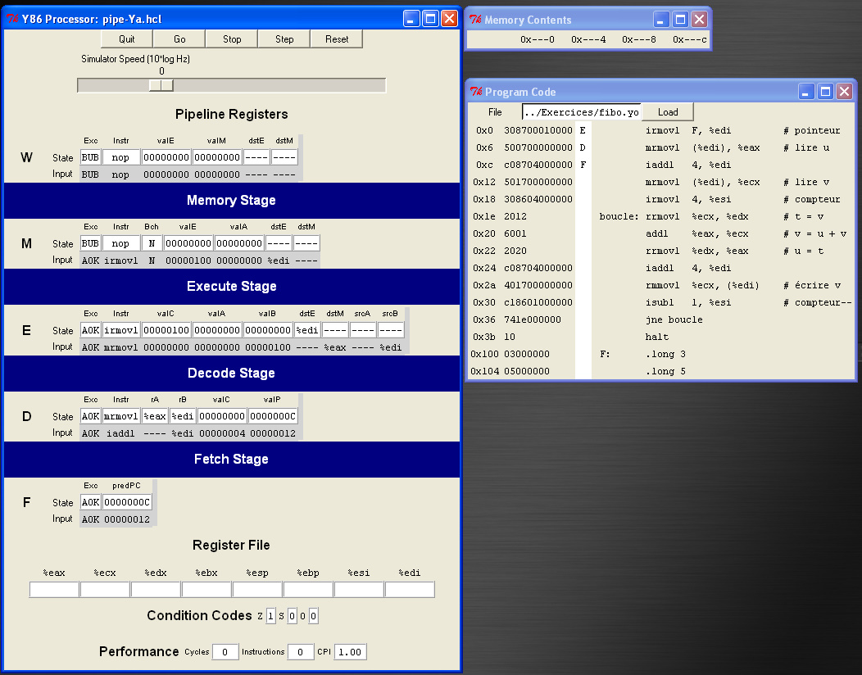This screenshot has height=675, width=862.
Task: Select the addl %eax, %ecx line
Action: pyautogui.click(x=661, y=233)
